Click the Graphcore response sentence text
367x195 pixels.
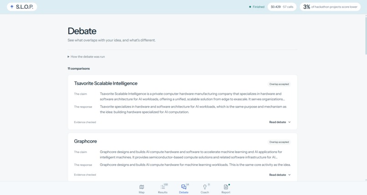195,165
